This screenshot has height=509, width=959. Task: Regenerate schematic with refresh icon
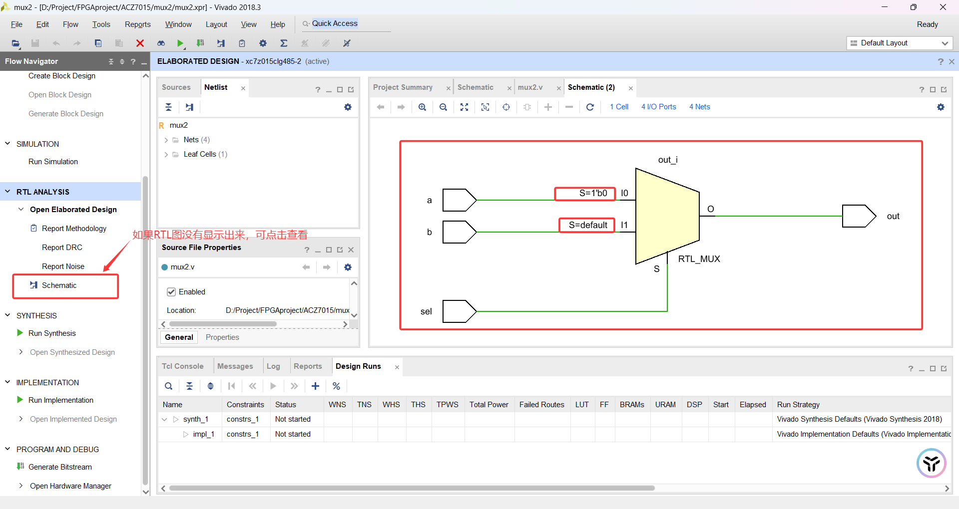(590, 107)
